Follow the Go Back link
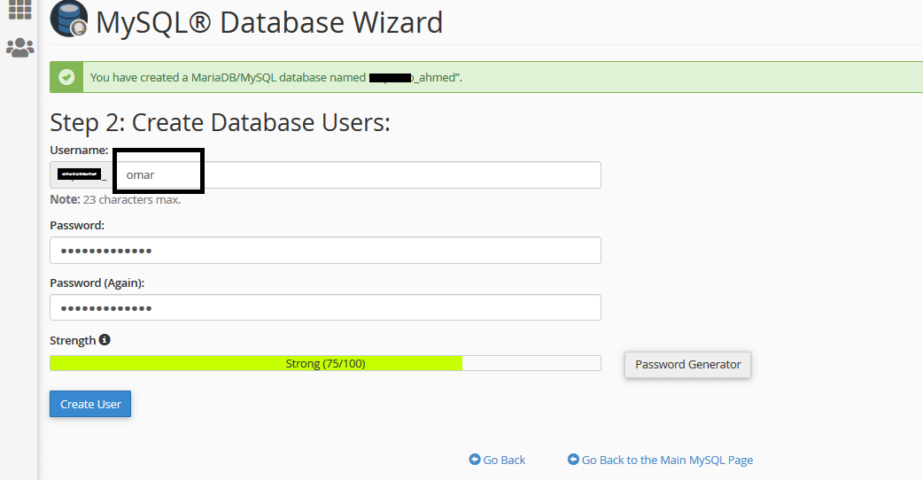Screen dimensions: 923x480 point(504,460)
